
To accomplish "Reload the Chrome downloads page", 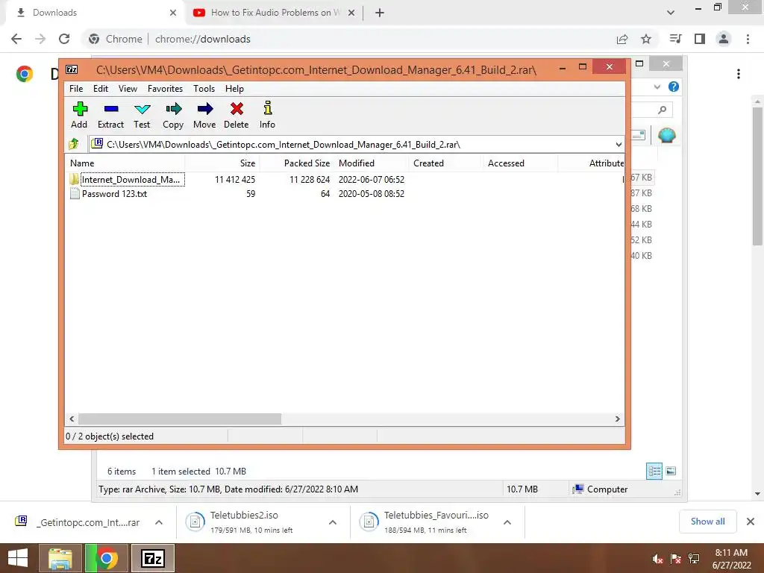I will click(x=64, y=39).
